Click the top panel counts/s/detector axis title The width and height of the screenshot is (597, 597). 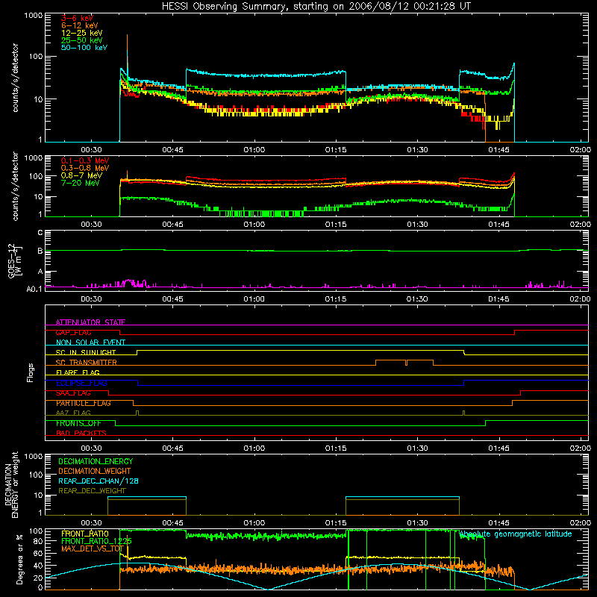[15, 78]
